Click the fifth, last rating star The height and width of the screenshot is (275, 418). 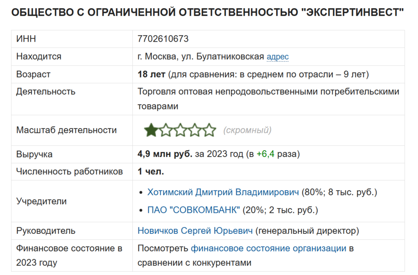point(209,130)
